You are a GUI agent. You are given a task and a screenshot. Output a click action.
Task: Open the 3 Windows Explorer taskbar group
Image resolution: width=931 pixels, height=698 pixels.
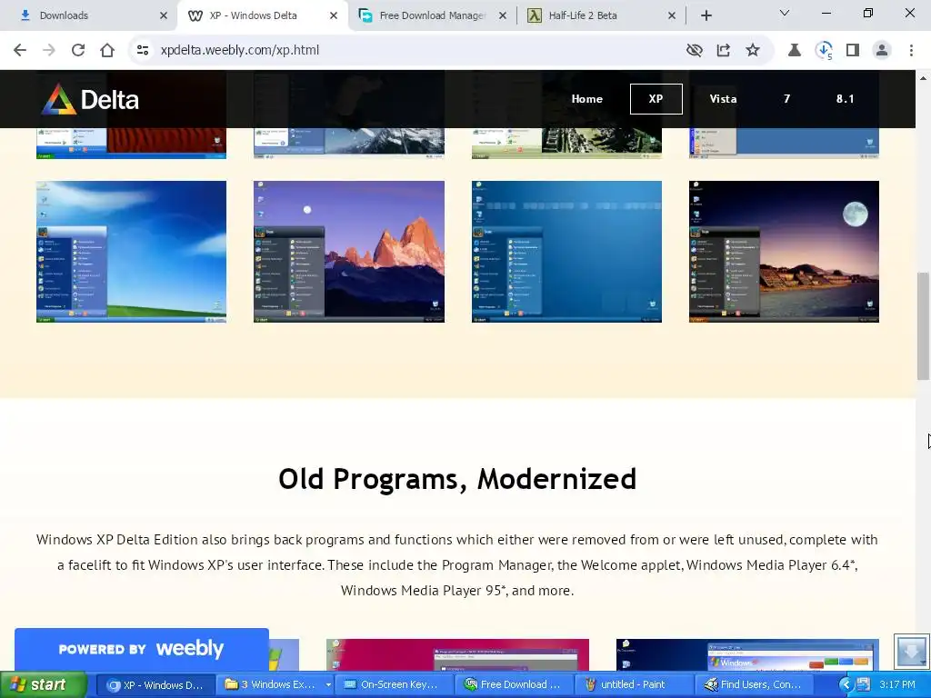click(275, 685)
